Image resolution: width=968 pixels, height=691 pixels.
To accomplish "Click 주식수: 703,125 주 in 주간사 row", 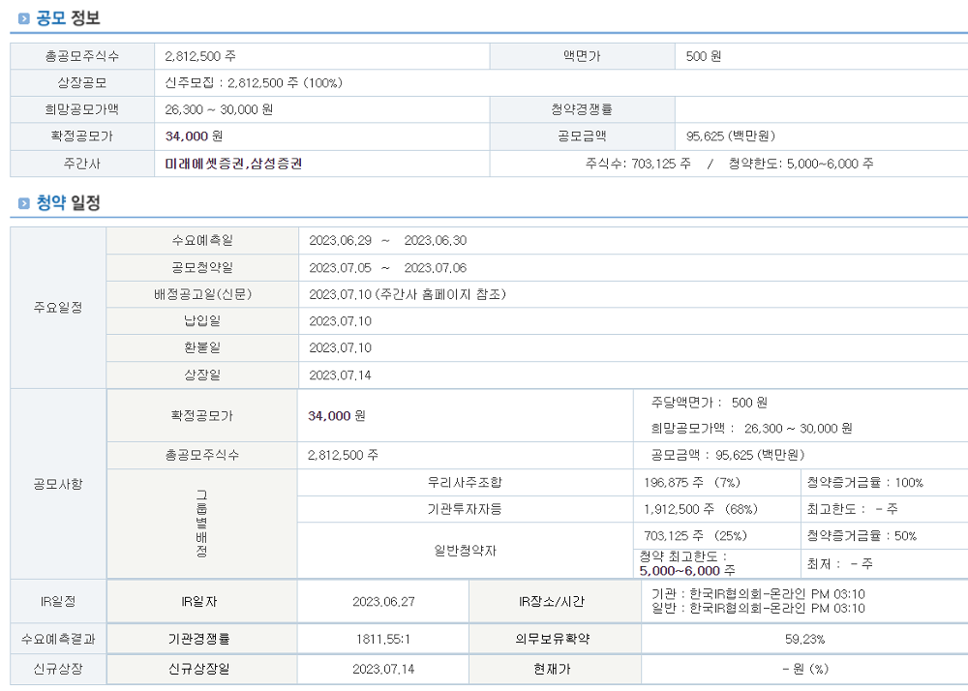I will point(638,164).
